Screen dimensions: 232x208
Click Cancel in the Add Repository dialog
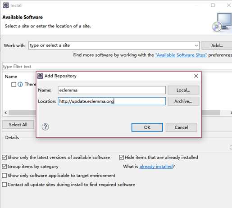[182, 127]
